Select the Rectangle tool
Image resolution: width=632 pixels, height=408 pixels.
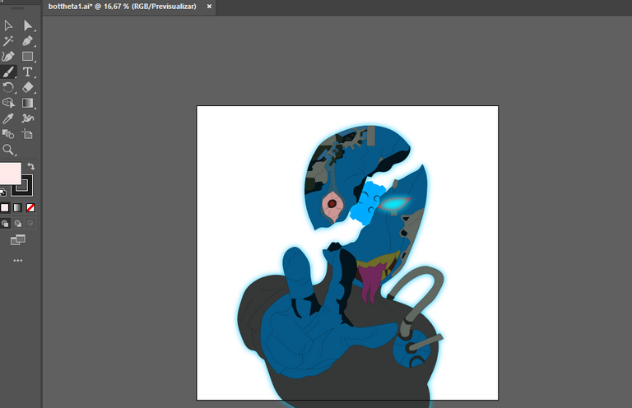pos(27,57)
